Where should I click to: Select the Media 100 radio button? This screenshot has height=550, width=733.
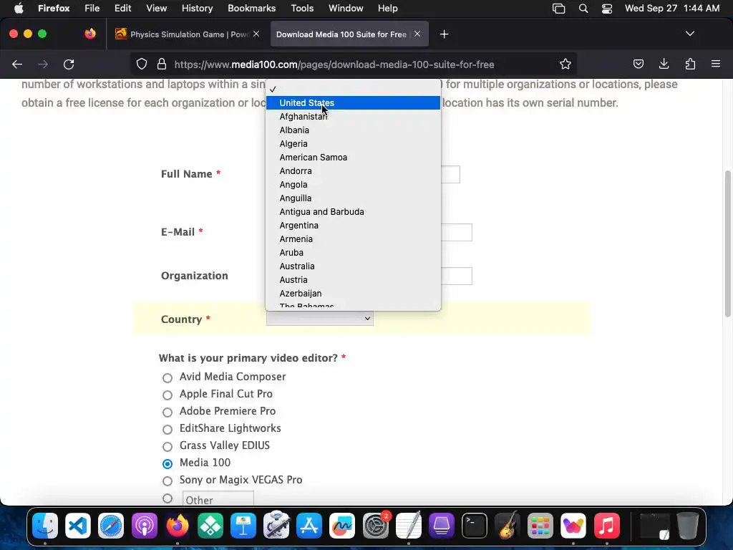pyautogui.click(x=168, y=463)
